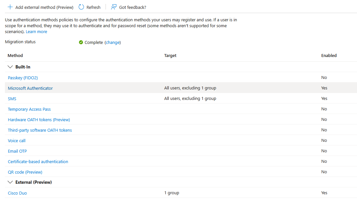
Task: Open the Learn more link
Action: pyautogui.click(x=36, y=31)
